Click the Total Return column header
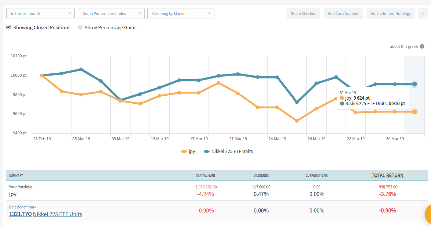Image resolution: width=431 pixels, height=226 pixels. pyautogui.click(x=387, y=176)
